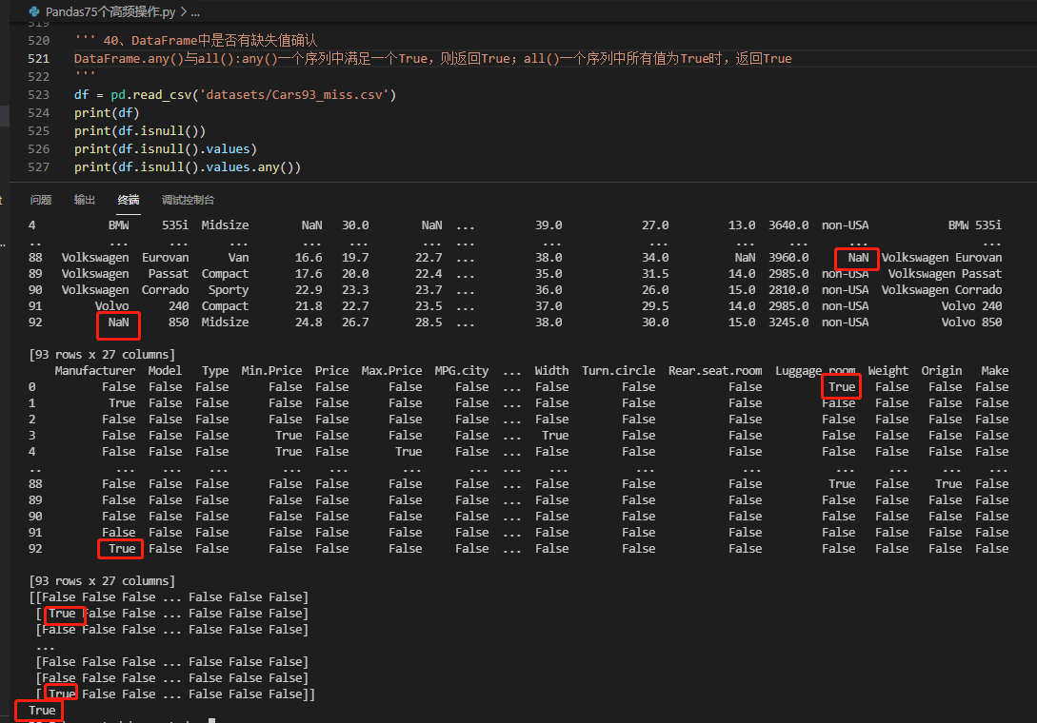
Task: Click 'Volkswagen Eurovan' in the Make column
Action: pyautogui.click(x=941, y=258)
